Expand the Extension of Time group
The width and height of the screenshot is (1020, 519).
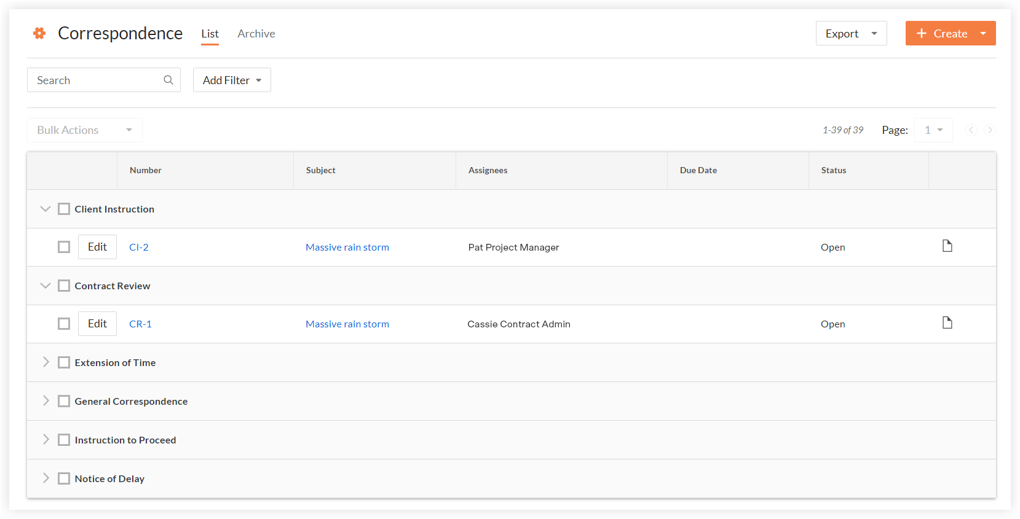tap(45, 362)
